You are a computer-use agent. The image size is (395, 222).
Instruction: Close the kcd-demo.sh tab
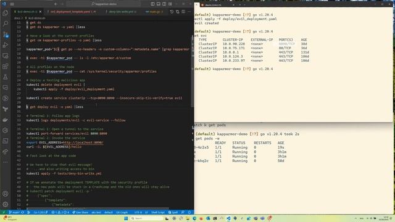click(40, 12)
